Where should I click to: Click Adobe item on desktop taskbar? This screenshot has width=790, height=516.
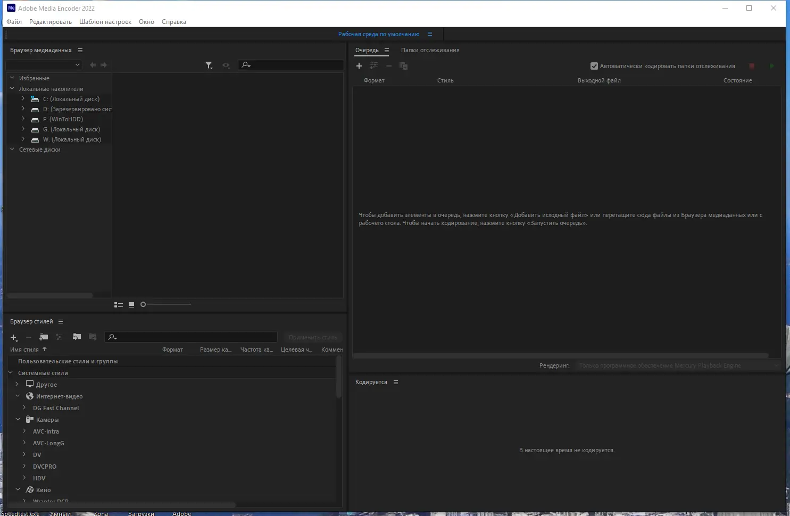(x=181, y=513)
